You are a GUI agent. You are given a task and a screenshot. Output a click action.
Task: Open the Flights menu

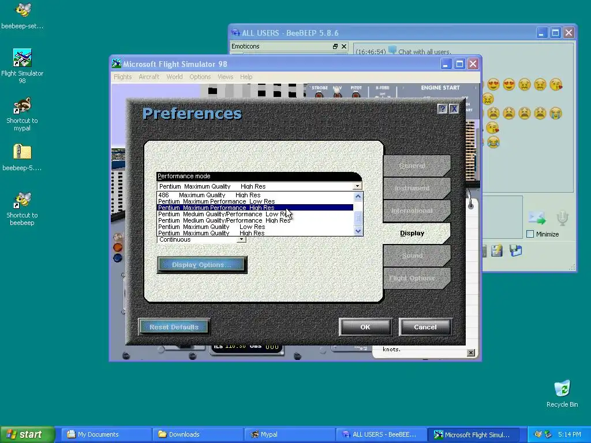click(123, 77)
